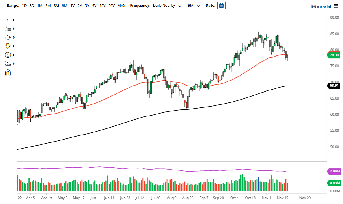
Task: Click the green 78.30 price tag
Action: [334, 55]
